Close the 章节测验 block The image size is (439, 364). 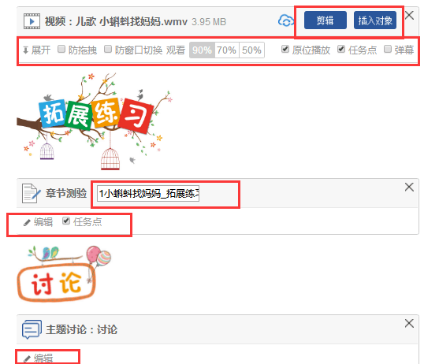409,187
